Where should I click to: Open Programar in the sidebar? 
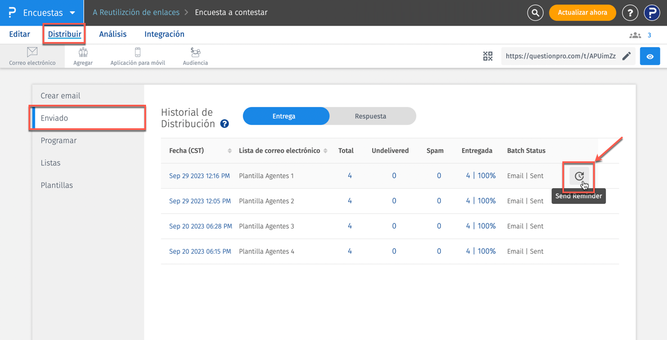(x=59, y=141)
